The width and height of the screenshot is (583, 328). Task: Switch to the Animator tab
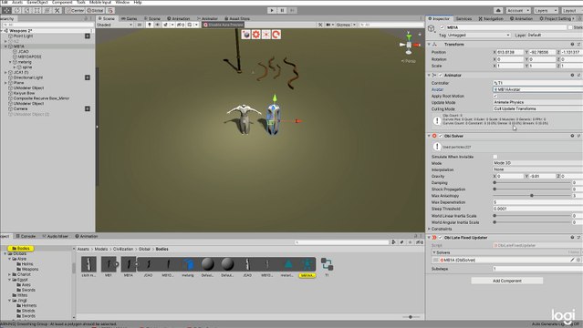tap(207, 18)
